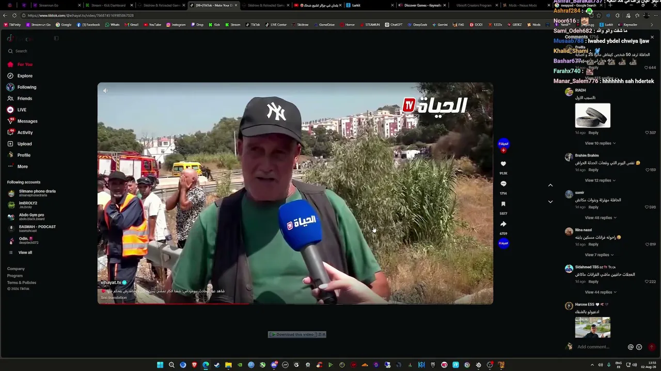Open Windows taskbar search
This screenshot has height=371, width=661.
[171, 365]
